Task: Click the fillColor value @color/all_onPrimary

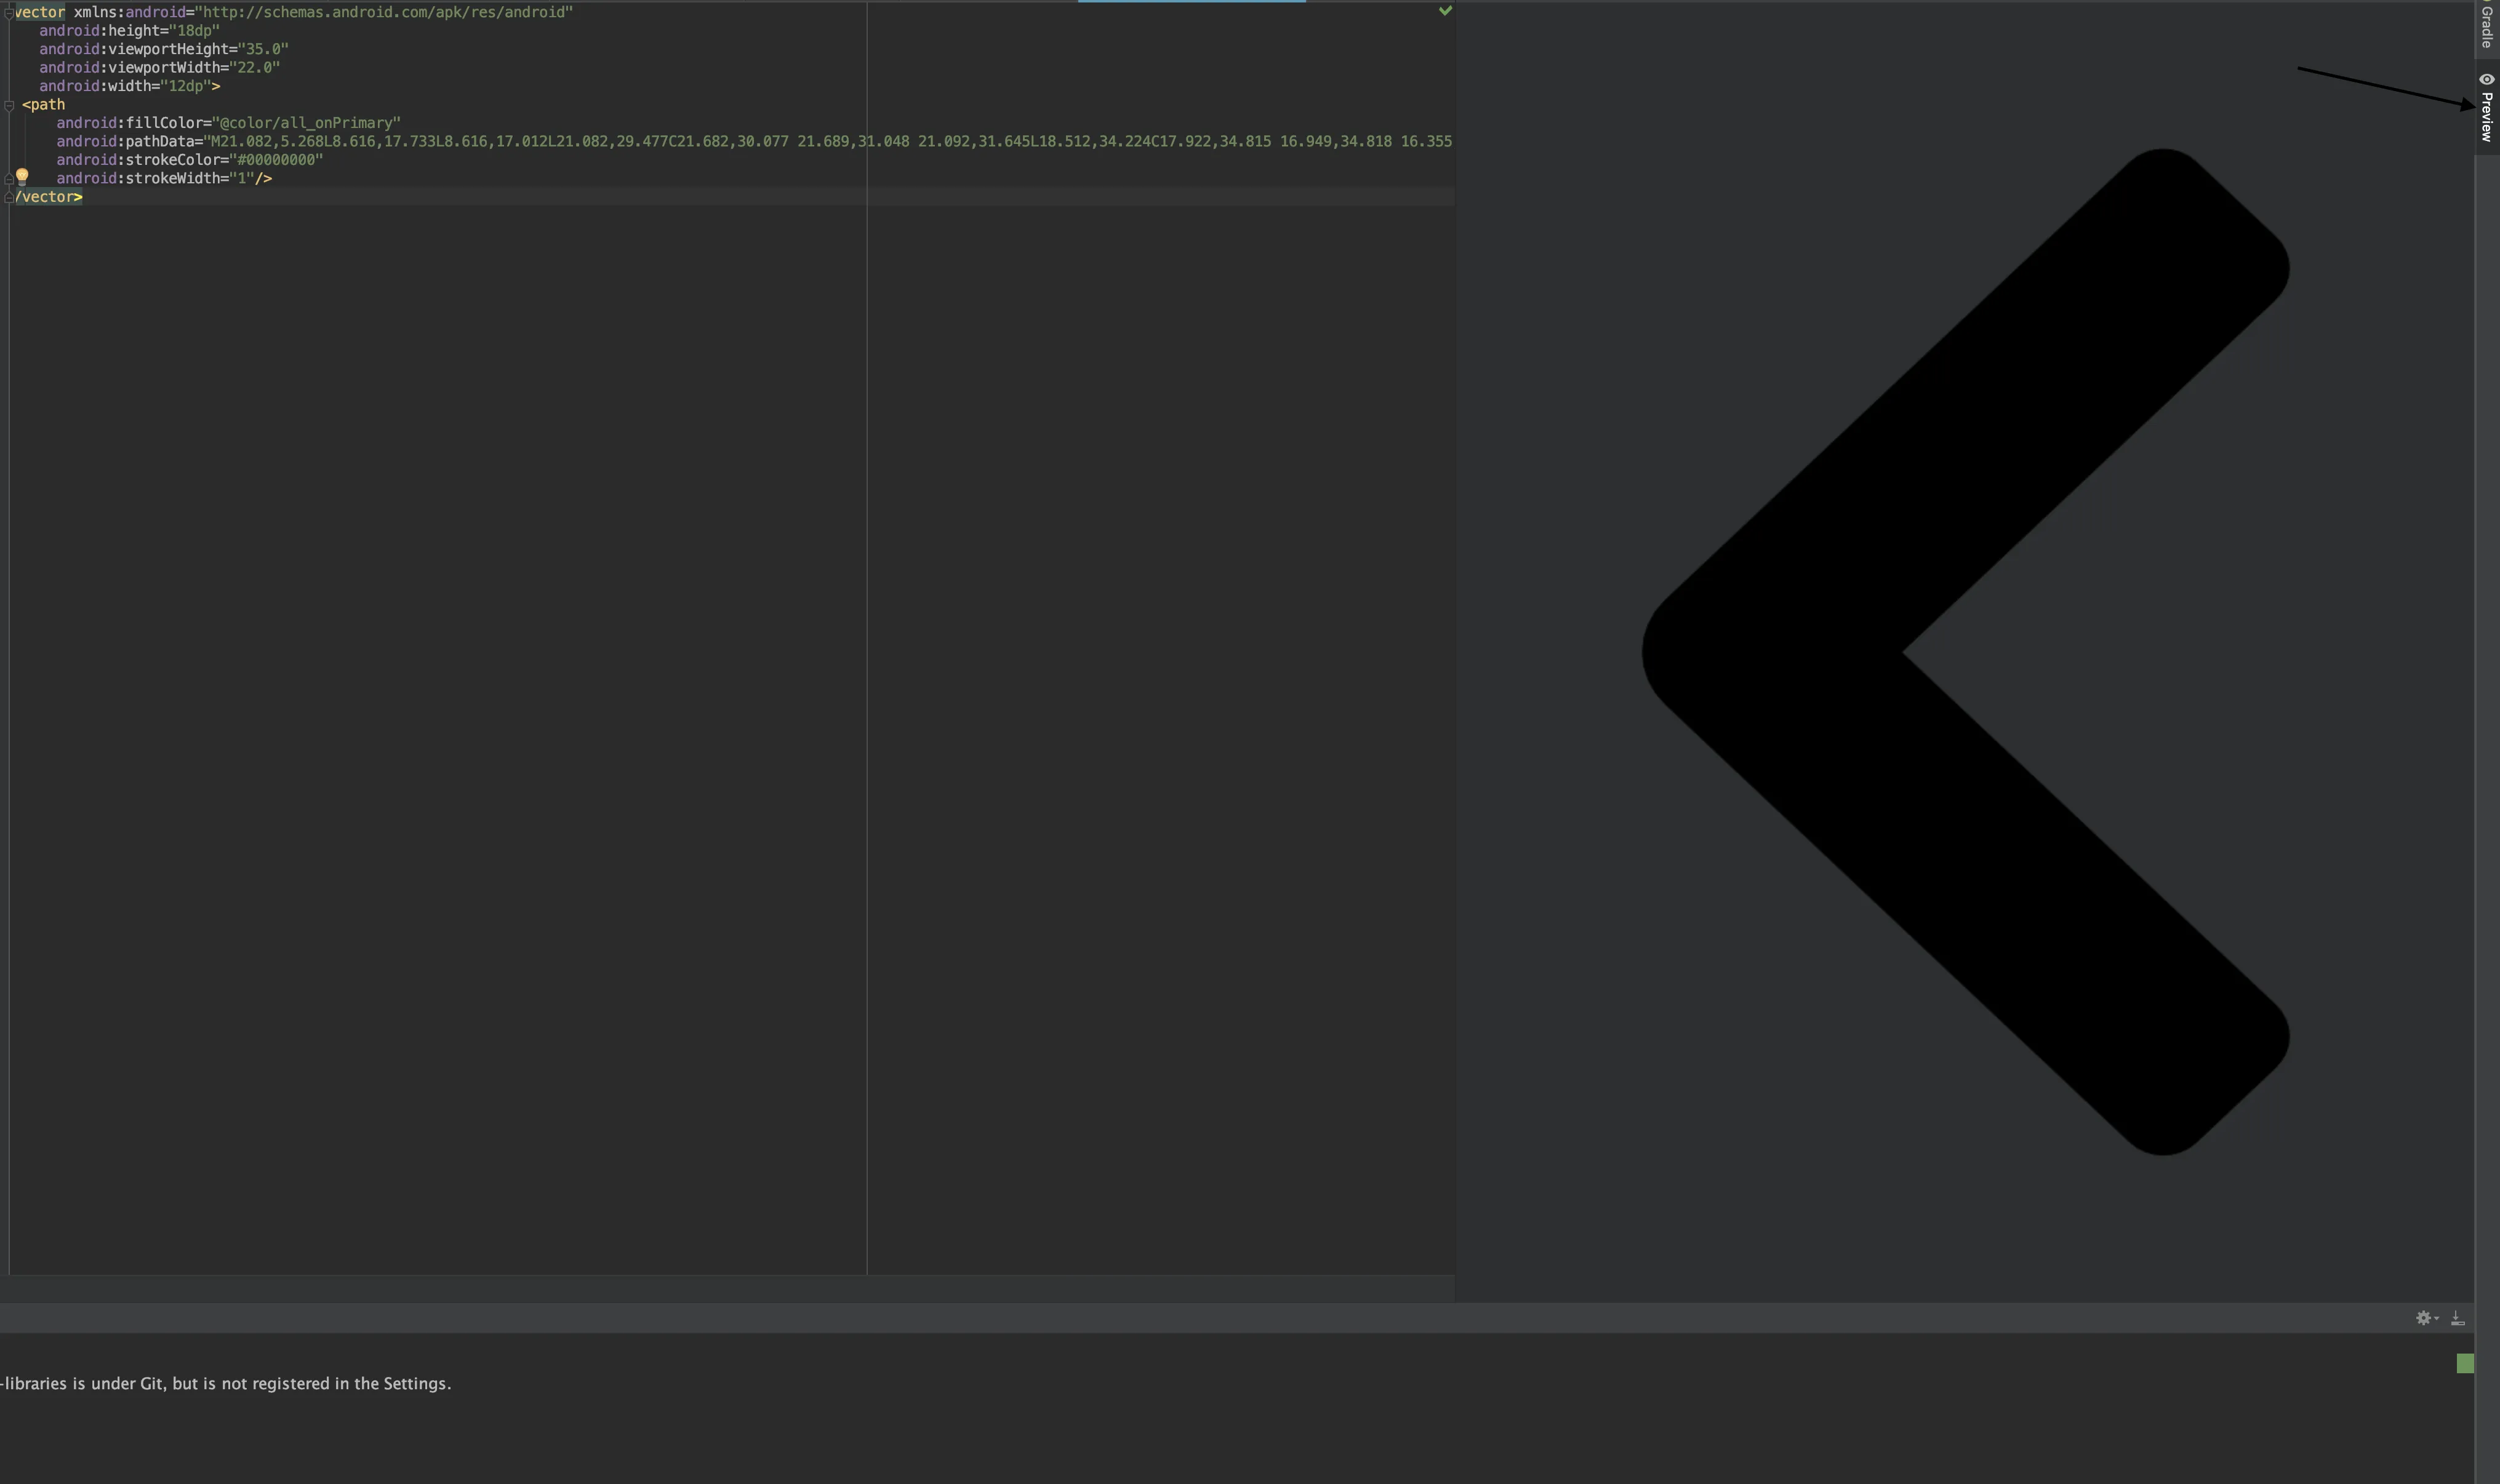Action: tap(306, 123)
